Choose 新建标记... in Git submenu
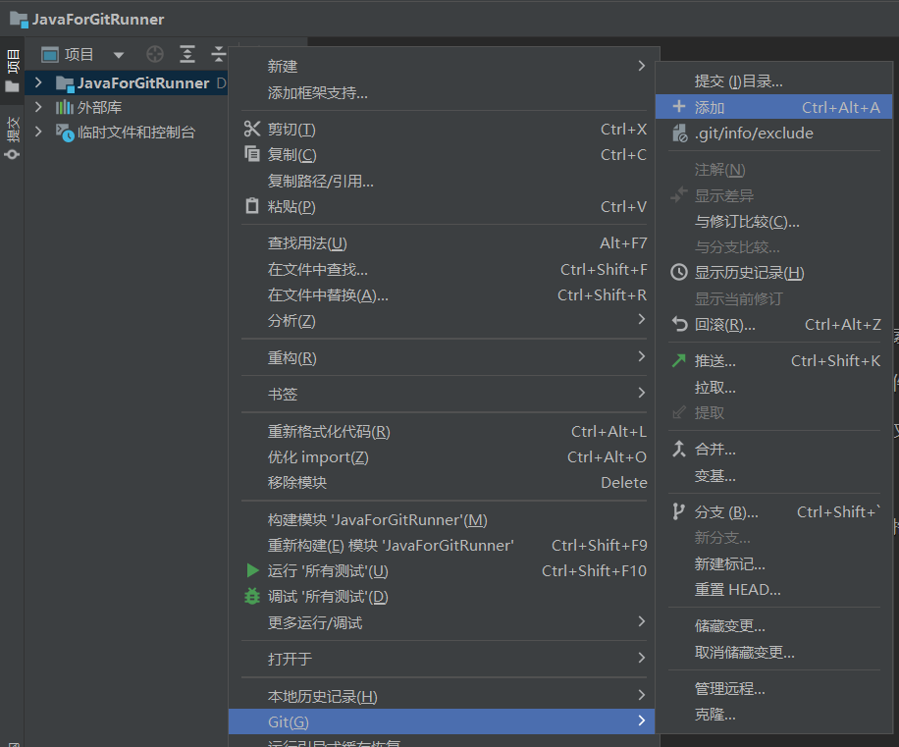This screenshot has width=899, height=747. [774, 563]
